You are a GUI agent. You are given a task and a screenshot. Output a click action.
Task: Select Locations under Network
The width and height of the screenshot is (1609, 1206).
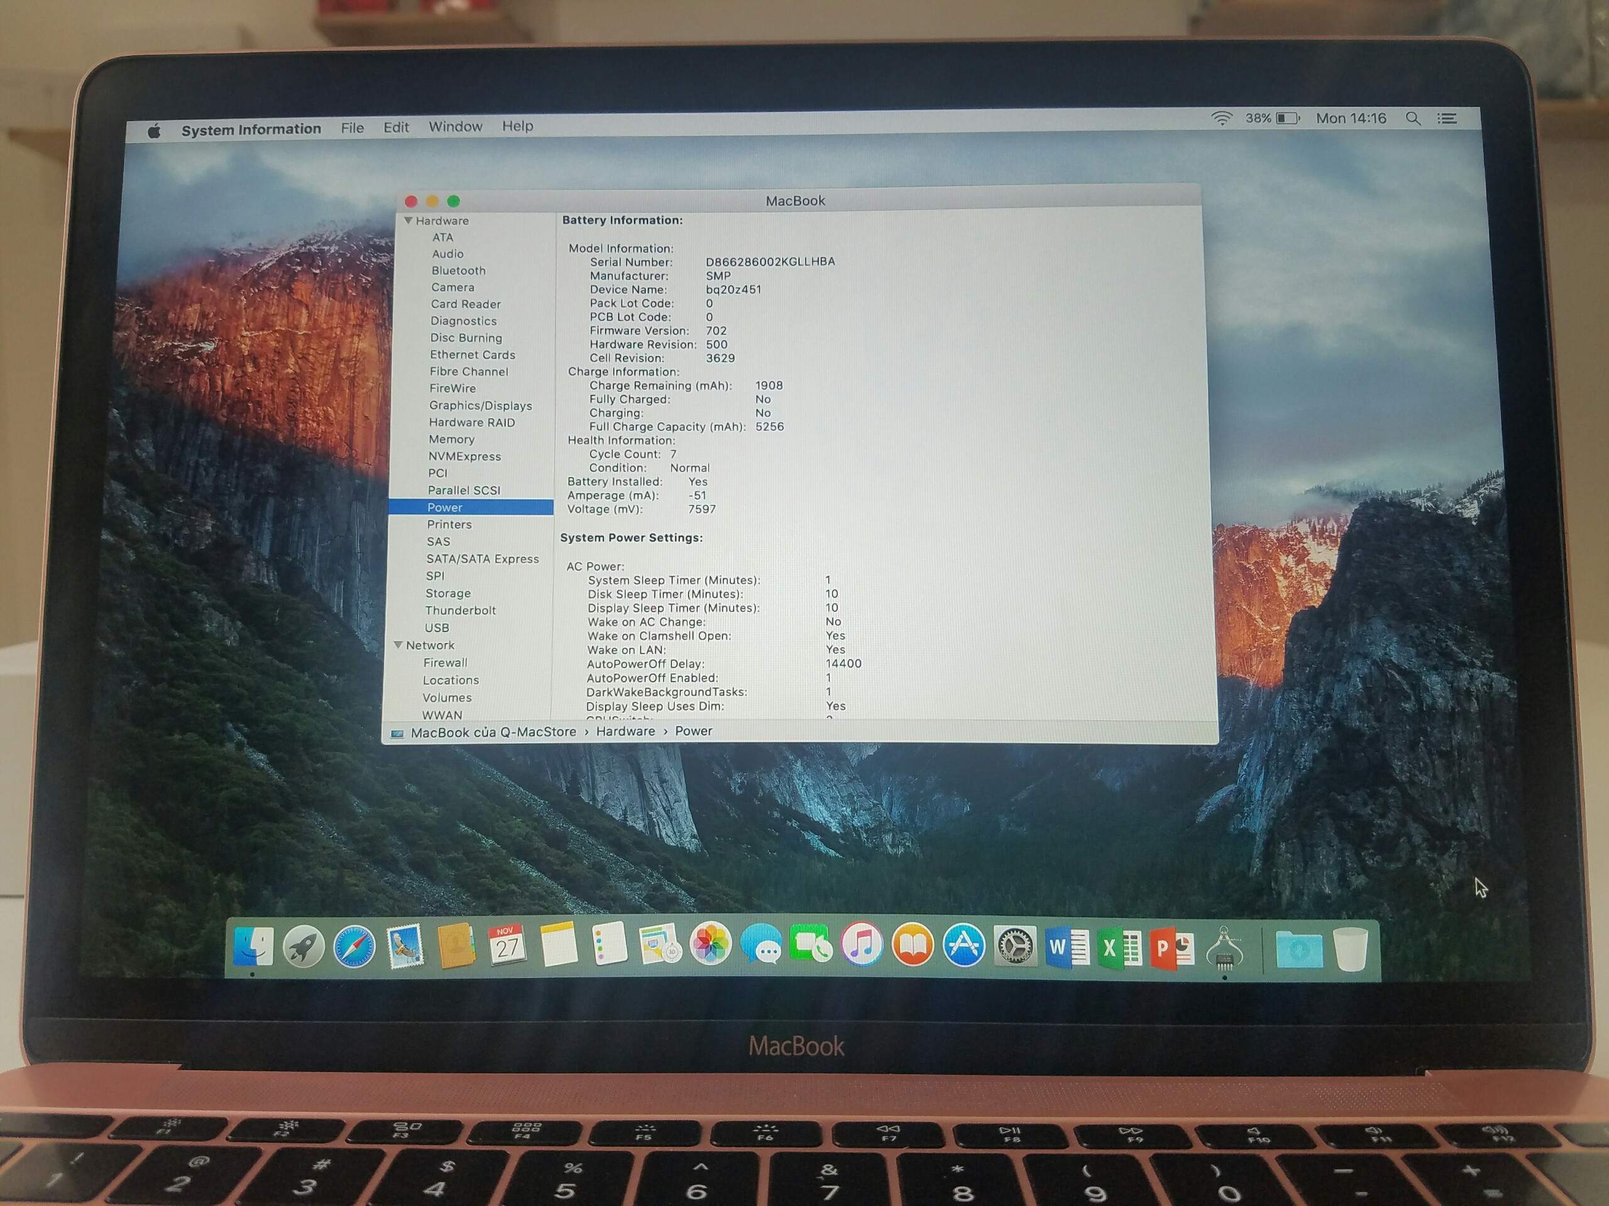click(x=451, y=680)
